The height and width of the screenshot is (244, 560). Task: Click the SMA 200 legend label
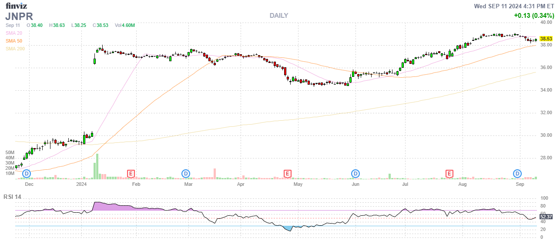tap(15, 49)
